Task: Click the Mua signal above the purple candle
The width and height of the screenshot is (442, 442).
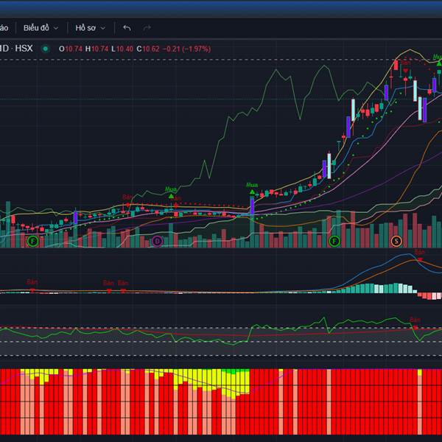Action: (252, 187)
